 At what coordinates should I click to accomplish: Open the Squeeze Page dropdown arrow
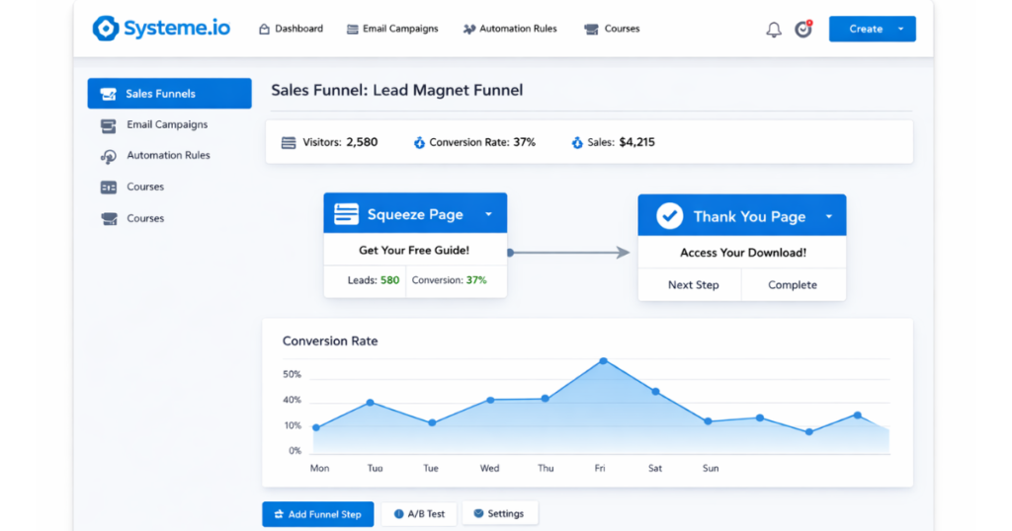(x=488, y=214)
